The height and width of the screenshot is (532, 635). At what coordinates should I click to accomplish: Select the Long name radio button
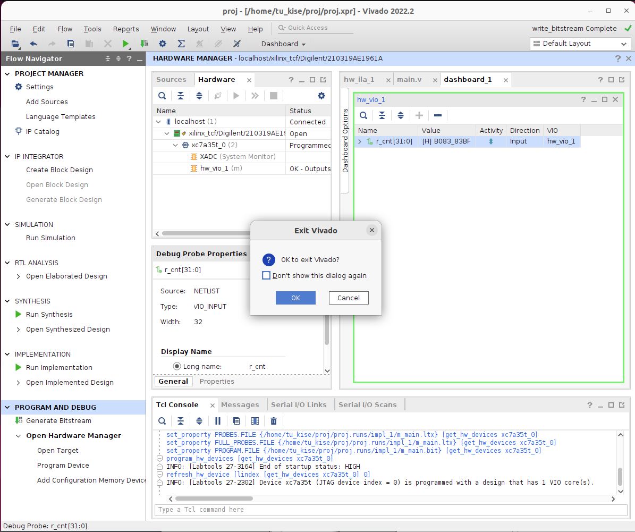[177, 366]
